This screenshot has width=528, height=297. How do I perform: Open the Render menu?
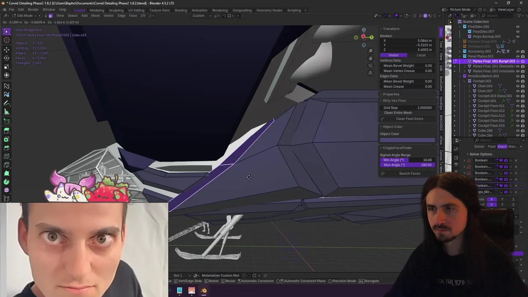(33, 9)
